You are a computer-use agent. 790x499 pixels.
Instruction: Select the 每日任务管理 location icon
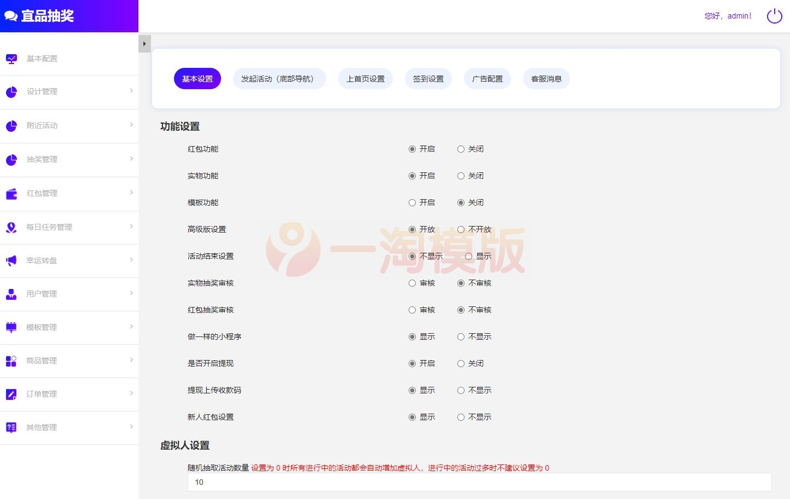[11, 227]
